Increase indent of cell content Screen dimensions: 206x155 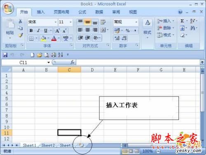[x=88, y=38]
